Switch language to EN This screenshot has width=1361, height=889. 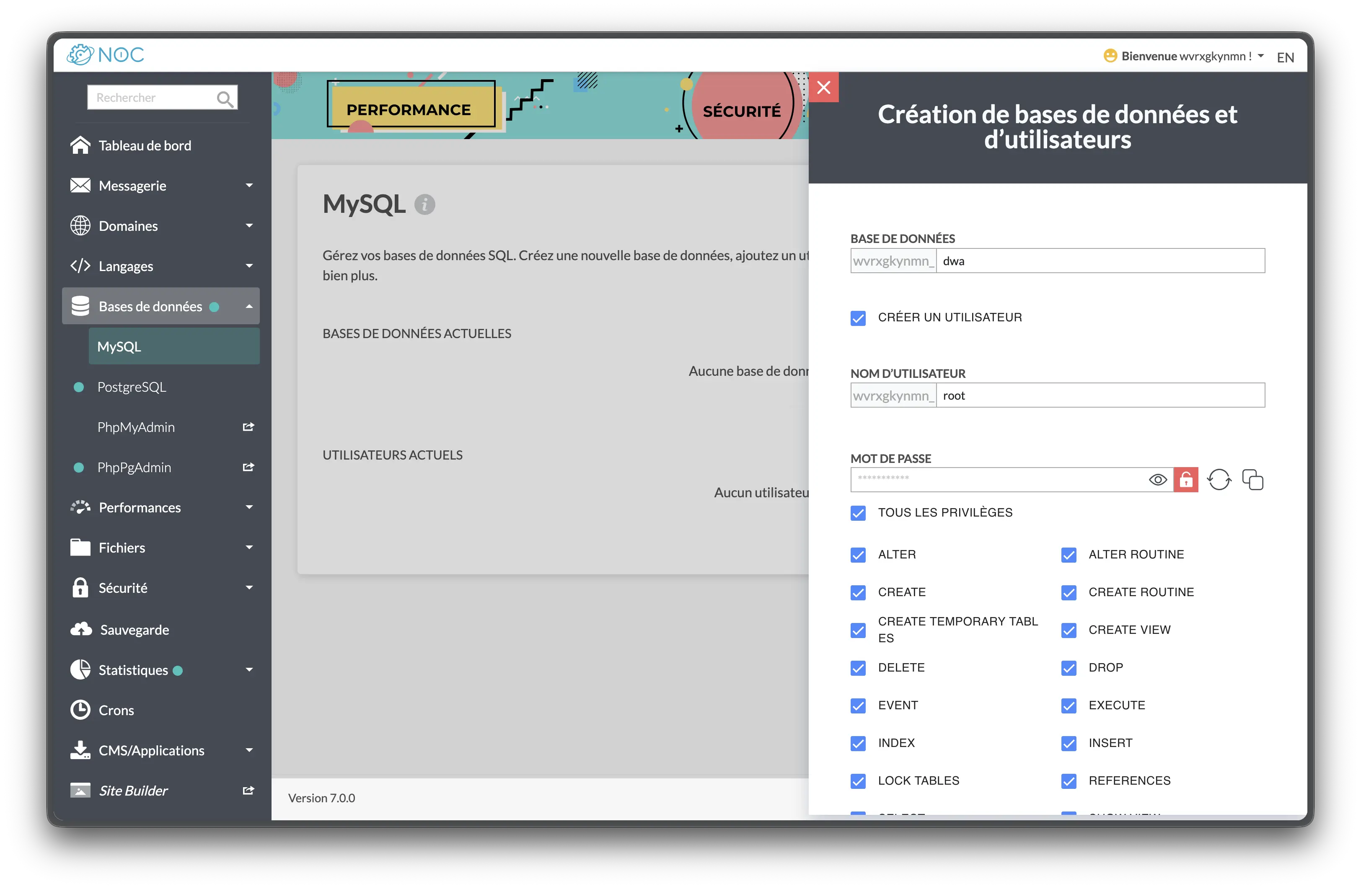pos(1285,57)
